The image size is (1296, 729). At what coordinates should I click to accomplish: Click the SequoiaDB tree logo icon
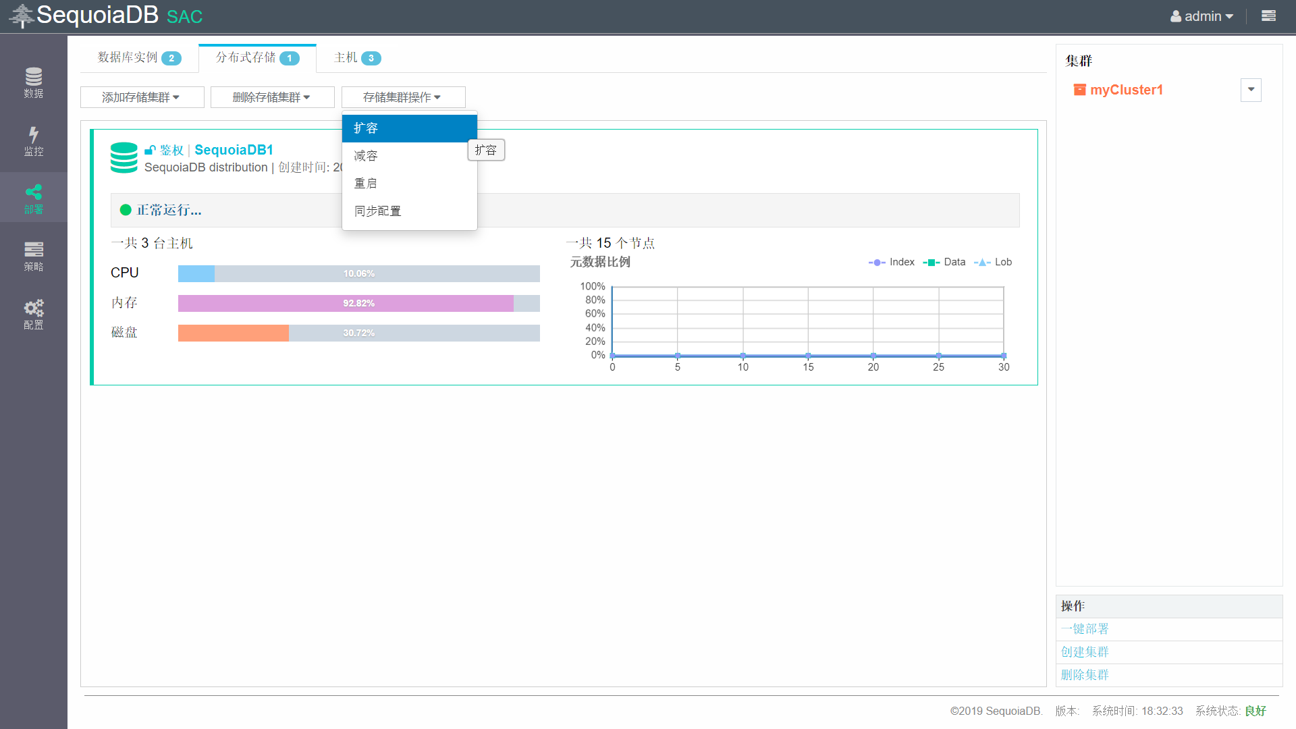coord(22,16)
